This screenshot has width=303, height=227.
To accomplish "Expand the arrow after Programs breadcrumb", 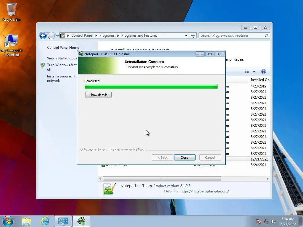I will (118, 35).
